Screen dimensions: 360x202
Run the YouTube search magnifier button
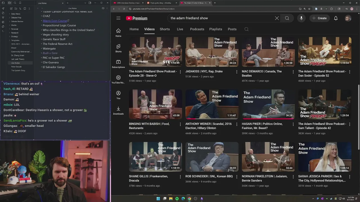click(x=287, y=18)
